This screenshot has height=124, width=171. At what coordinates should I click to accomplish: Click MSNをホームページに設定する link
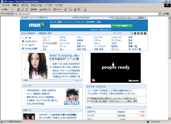[34, 18]
